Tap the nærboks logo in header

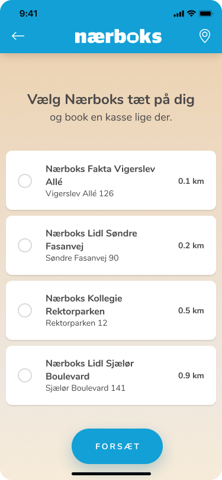click(x=118, y=37)
